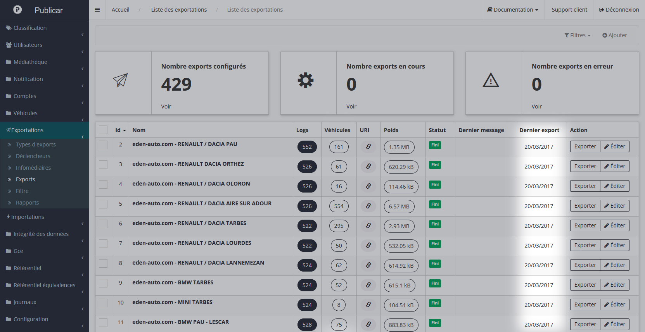Select the Exports submenu item

[26, 179]
